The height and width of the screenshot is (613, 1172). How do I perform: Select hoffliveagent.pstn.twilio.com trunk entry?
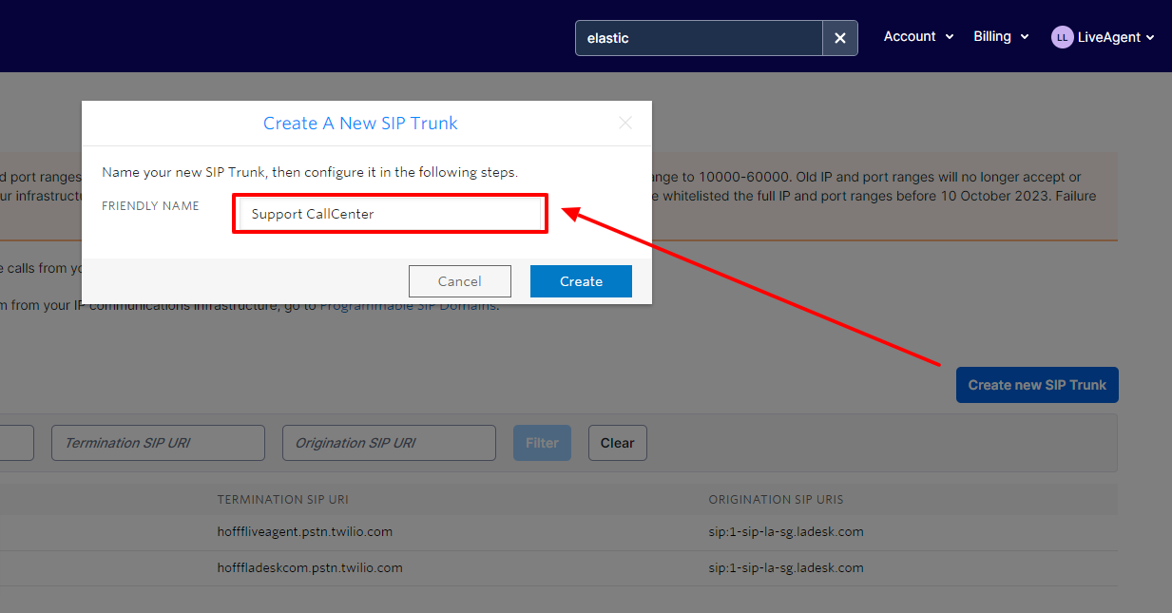click(304, 531)
